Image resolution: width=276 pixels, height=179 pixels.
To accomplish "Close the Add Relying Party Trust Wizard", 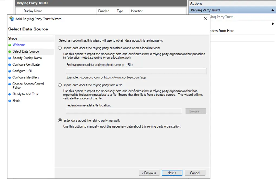I will pos(206,19).
